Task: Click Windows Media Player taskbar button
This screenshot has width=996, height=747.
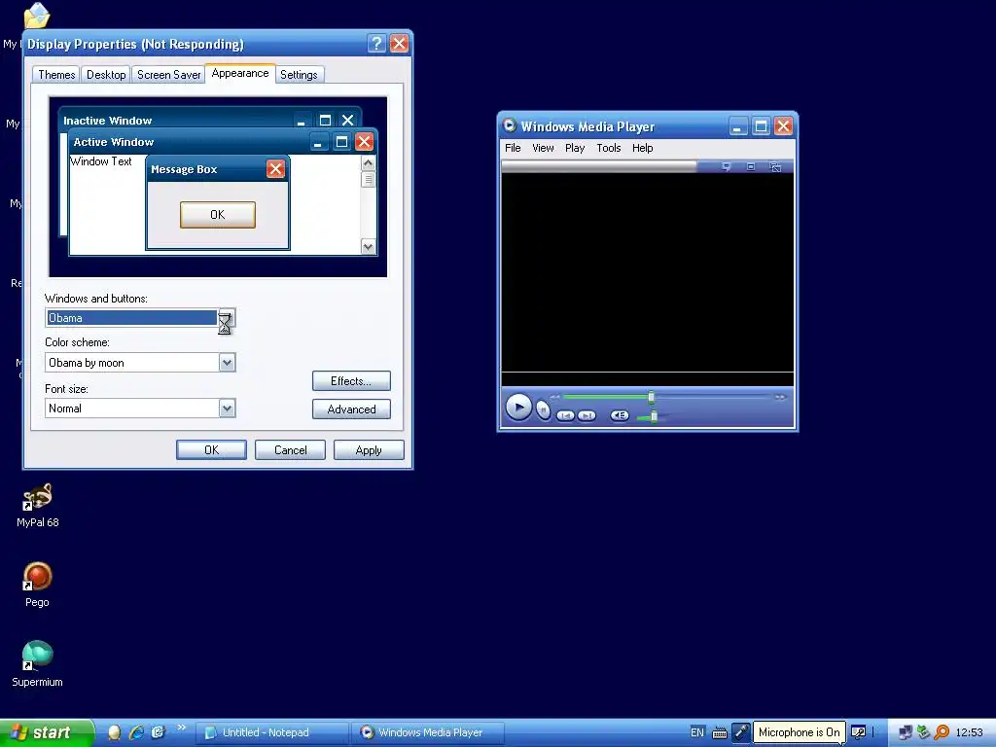Action: pyautogui.click(x=428, y=732)
